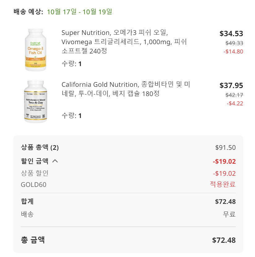Image resolution: width=255 pixels, height=257 pixels.
Task: Collapse the 할인 금액 chevron
Action: click(55, 161)
